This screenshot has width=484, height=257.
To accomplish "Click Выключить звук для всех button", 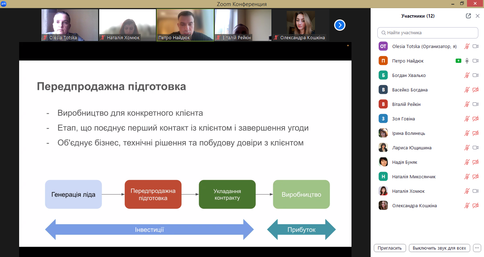I will coord(439,248).
